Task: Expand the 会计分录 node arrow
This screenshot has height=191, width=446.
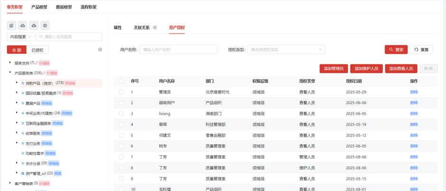Action: pos(17,163)
